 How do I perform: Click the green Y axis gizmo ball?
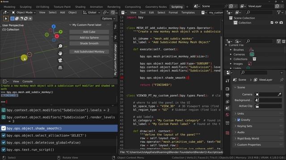tap(61, 32)
